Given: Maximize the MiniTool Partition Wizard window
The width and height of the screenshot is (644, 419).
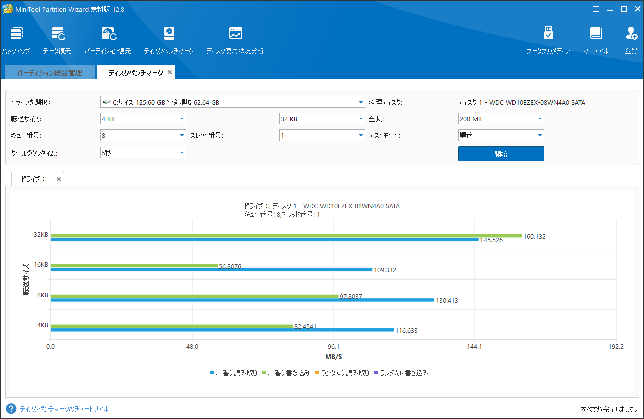Looking at the screenshot, I should (x=624, y=9).
